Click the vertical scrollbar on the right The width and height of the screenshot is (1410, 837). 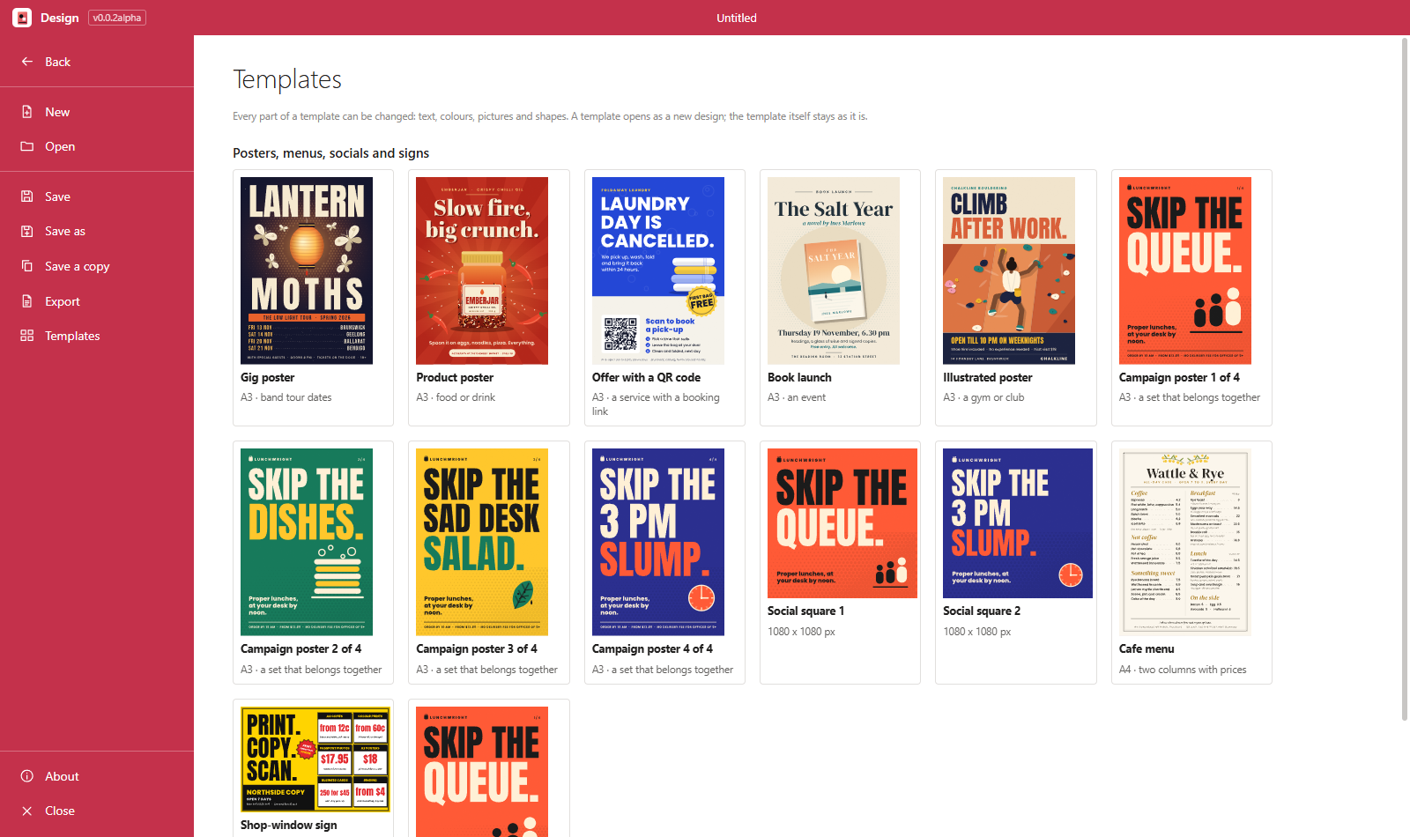tap(1405, 379)
